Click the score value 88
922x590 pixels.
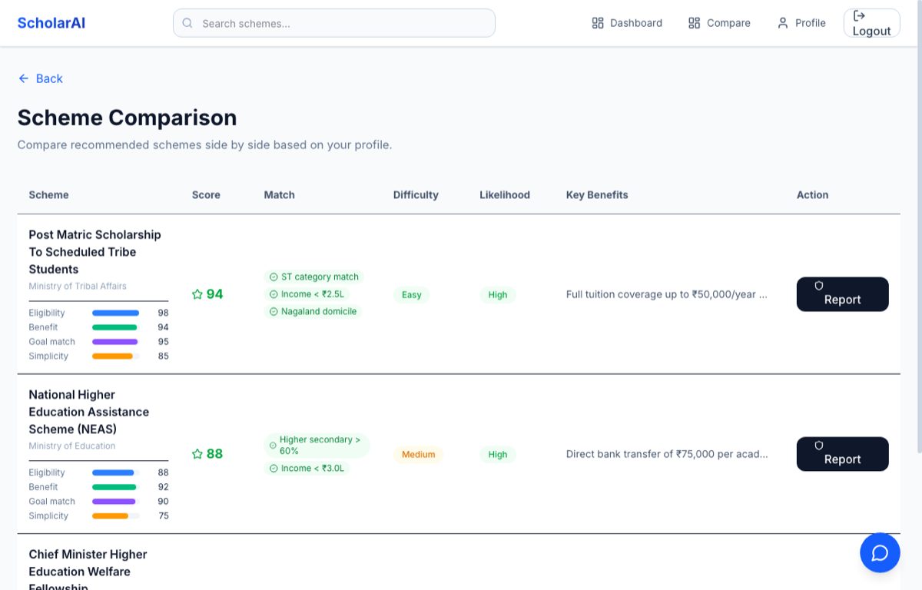(x=214, y=454)
